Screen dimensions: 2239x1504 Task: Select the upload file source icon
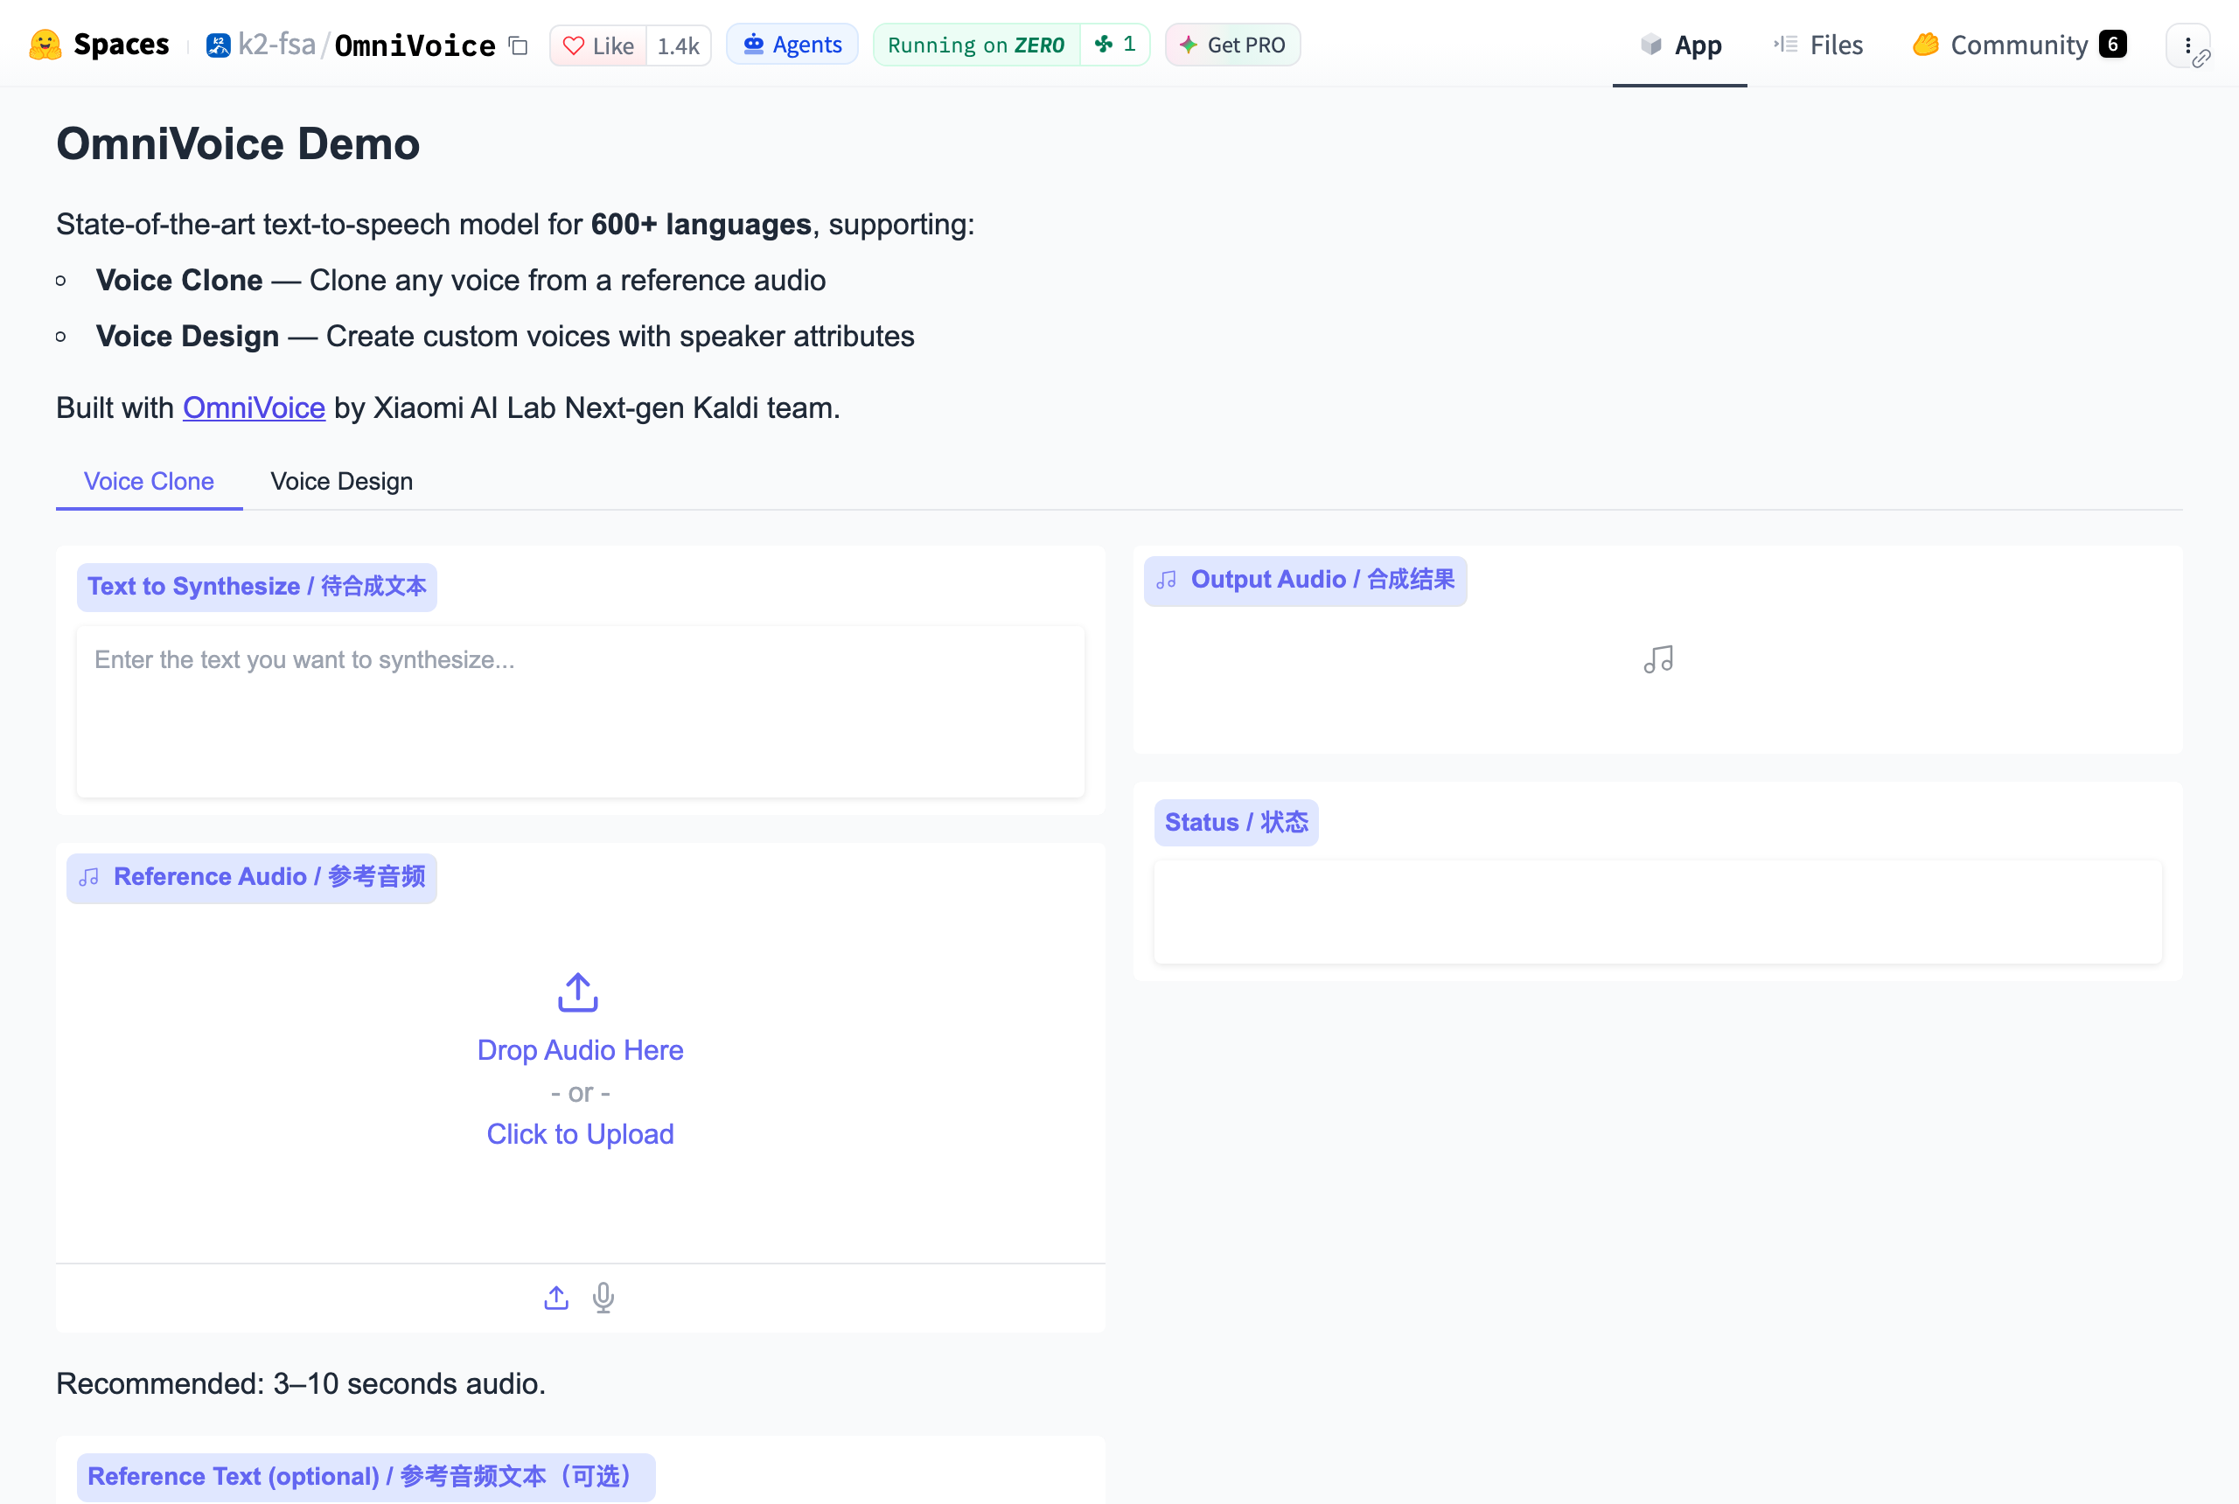556,1298
